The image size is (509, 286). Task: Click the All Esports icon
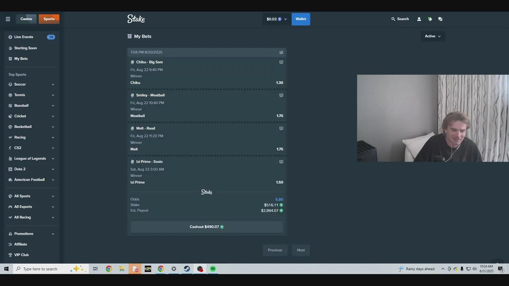point(10,207)
